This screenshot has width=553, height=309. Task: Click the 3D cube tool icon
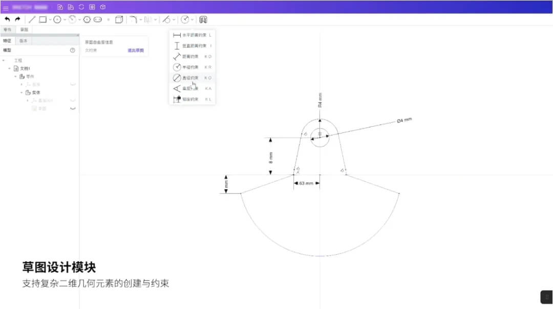tap(120, 19)
